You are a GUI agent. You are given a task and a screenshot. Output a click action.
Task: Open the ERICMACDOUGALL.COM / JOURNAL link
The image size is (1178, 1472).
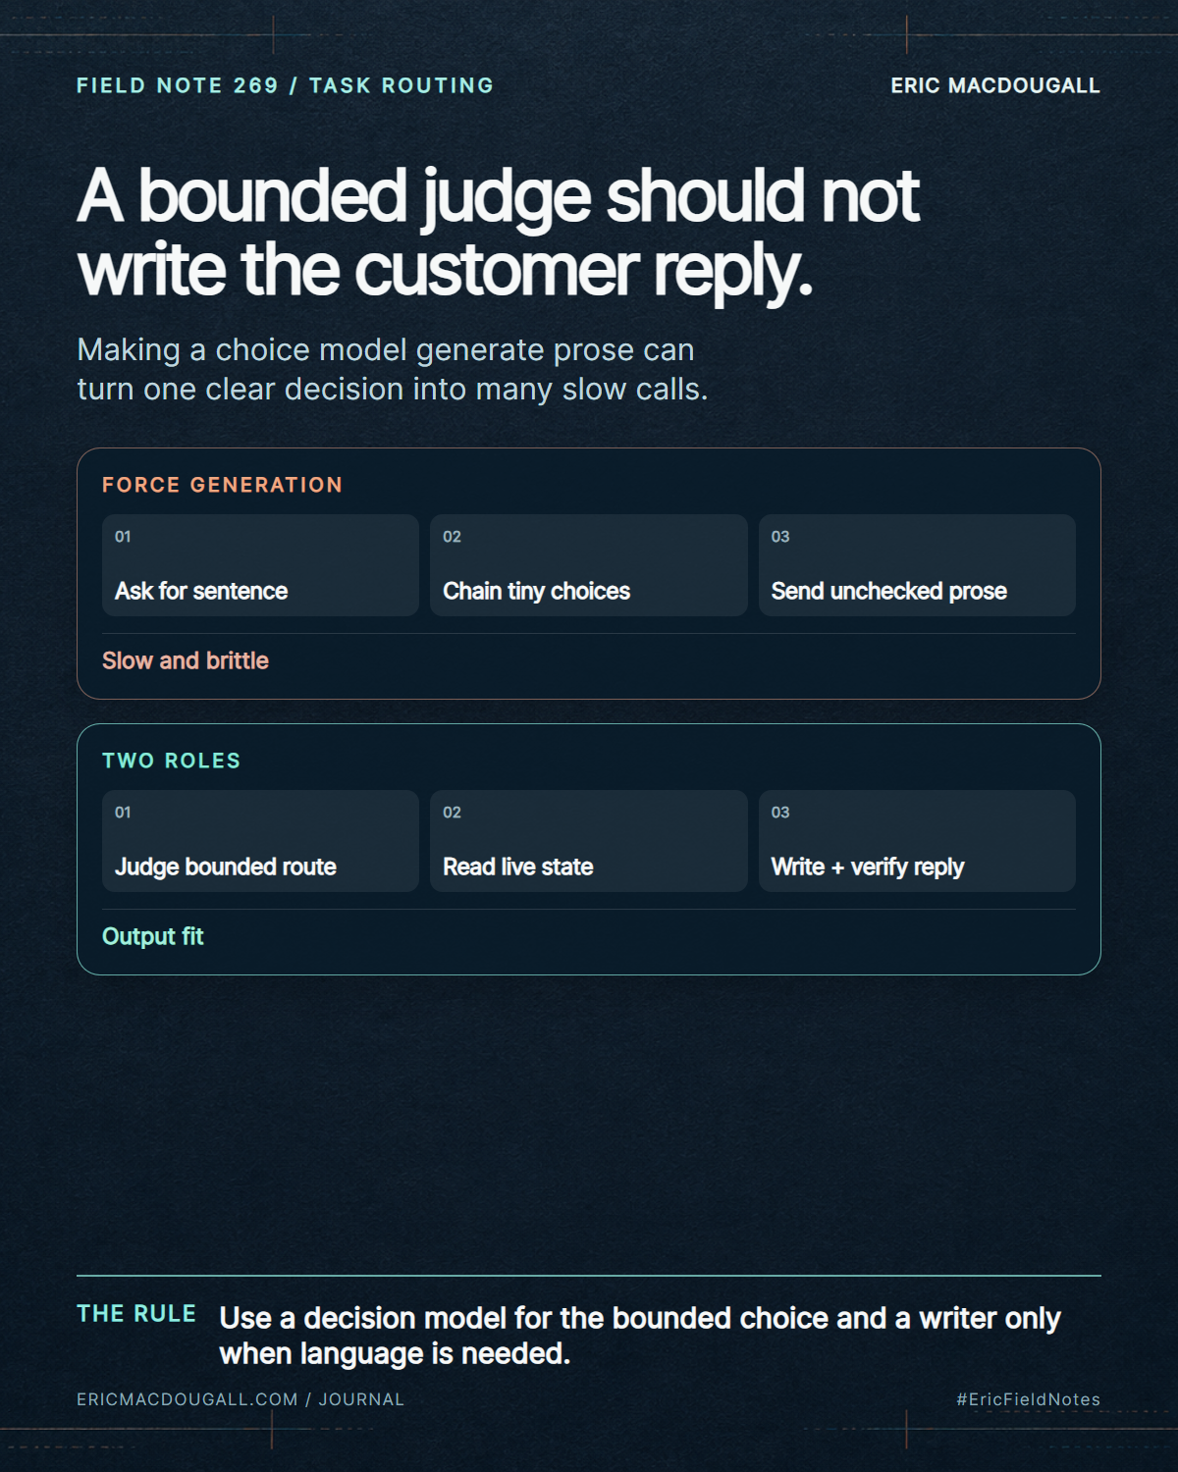point(241,1399)
